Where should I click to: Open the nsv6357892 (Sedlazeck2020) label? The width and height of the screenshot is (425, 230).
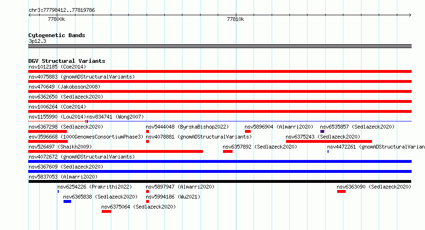click(x=260, y=147)
